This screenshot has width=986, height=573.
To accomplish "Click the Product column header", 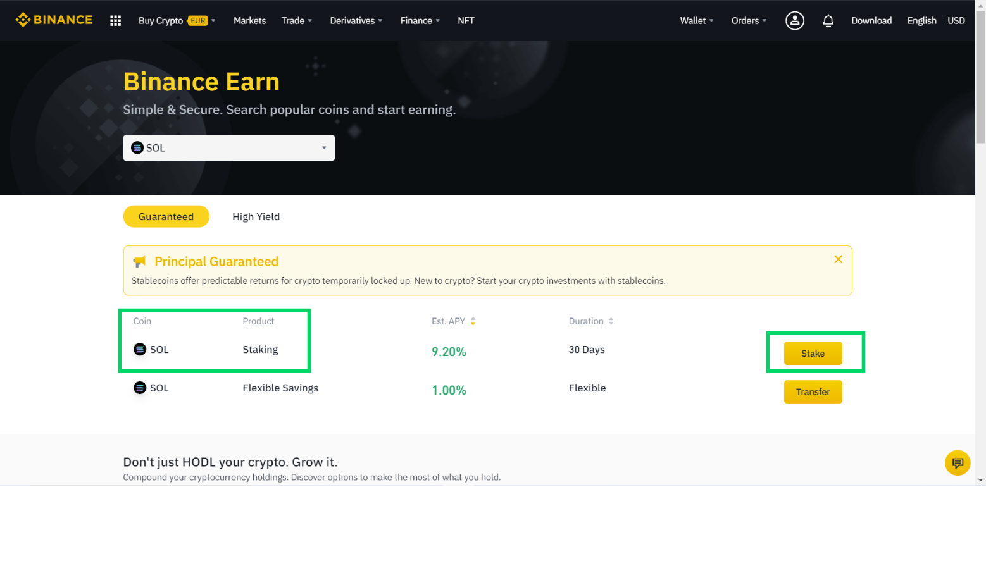I will [258, 321].
